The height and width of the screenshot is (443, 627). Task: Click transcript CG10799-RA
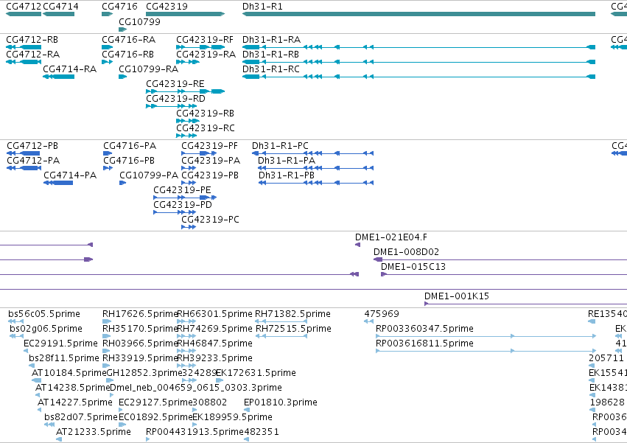coord(148,69)
